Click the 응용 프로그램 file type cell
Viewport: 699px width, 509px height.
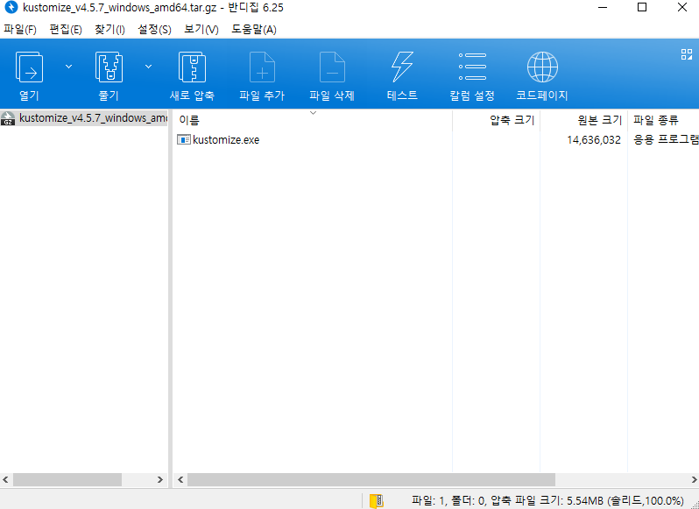(x=666, y=140)
